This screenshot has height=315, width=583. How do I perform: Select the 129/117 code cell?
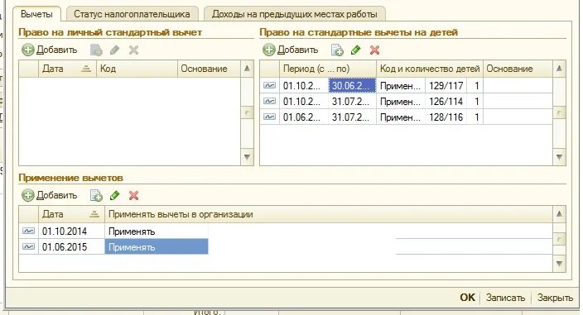point(446,86)
